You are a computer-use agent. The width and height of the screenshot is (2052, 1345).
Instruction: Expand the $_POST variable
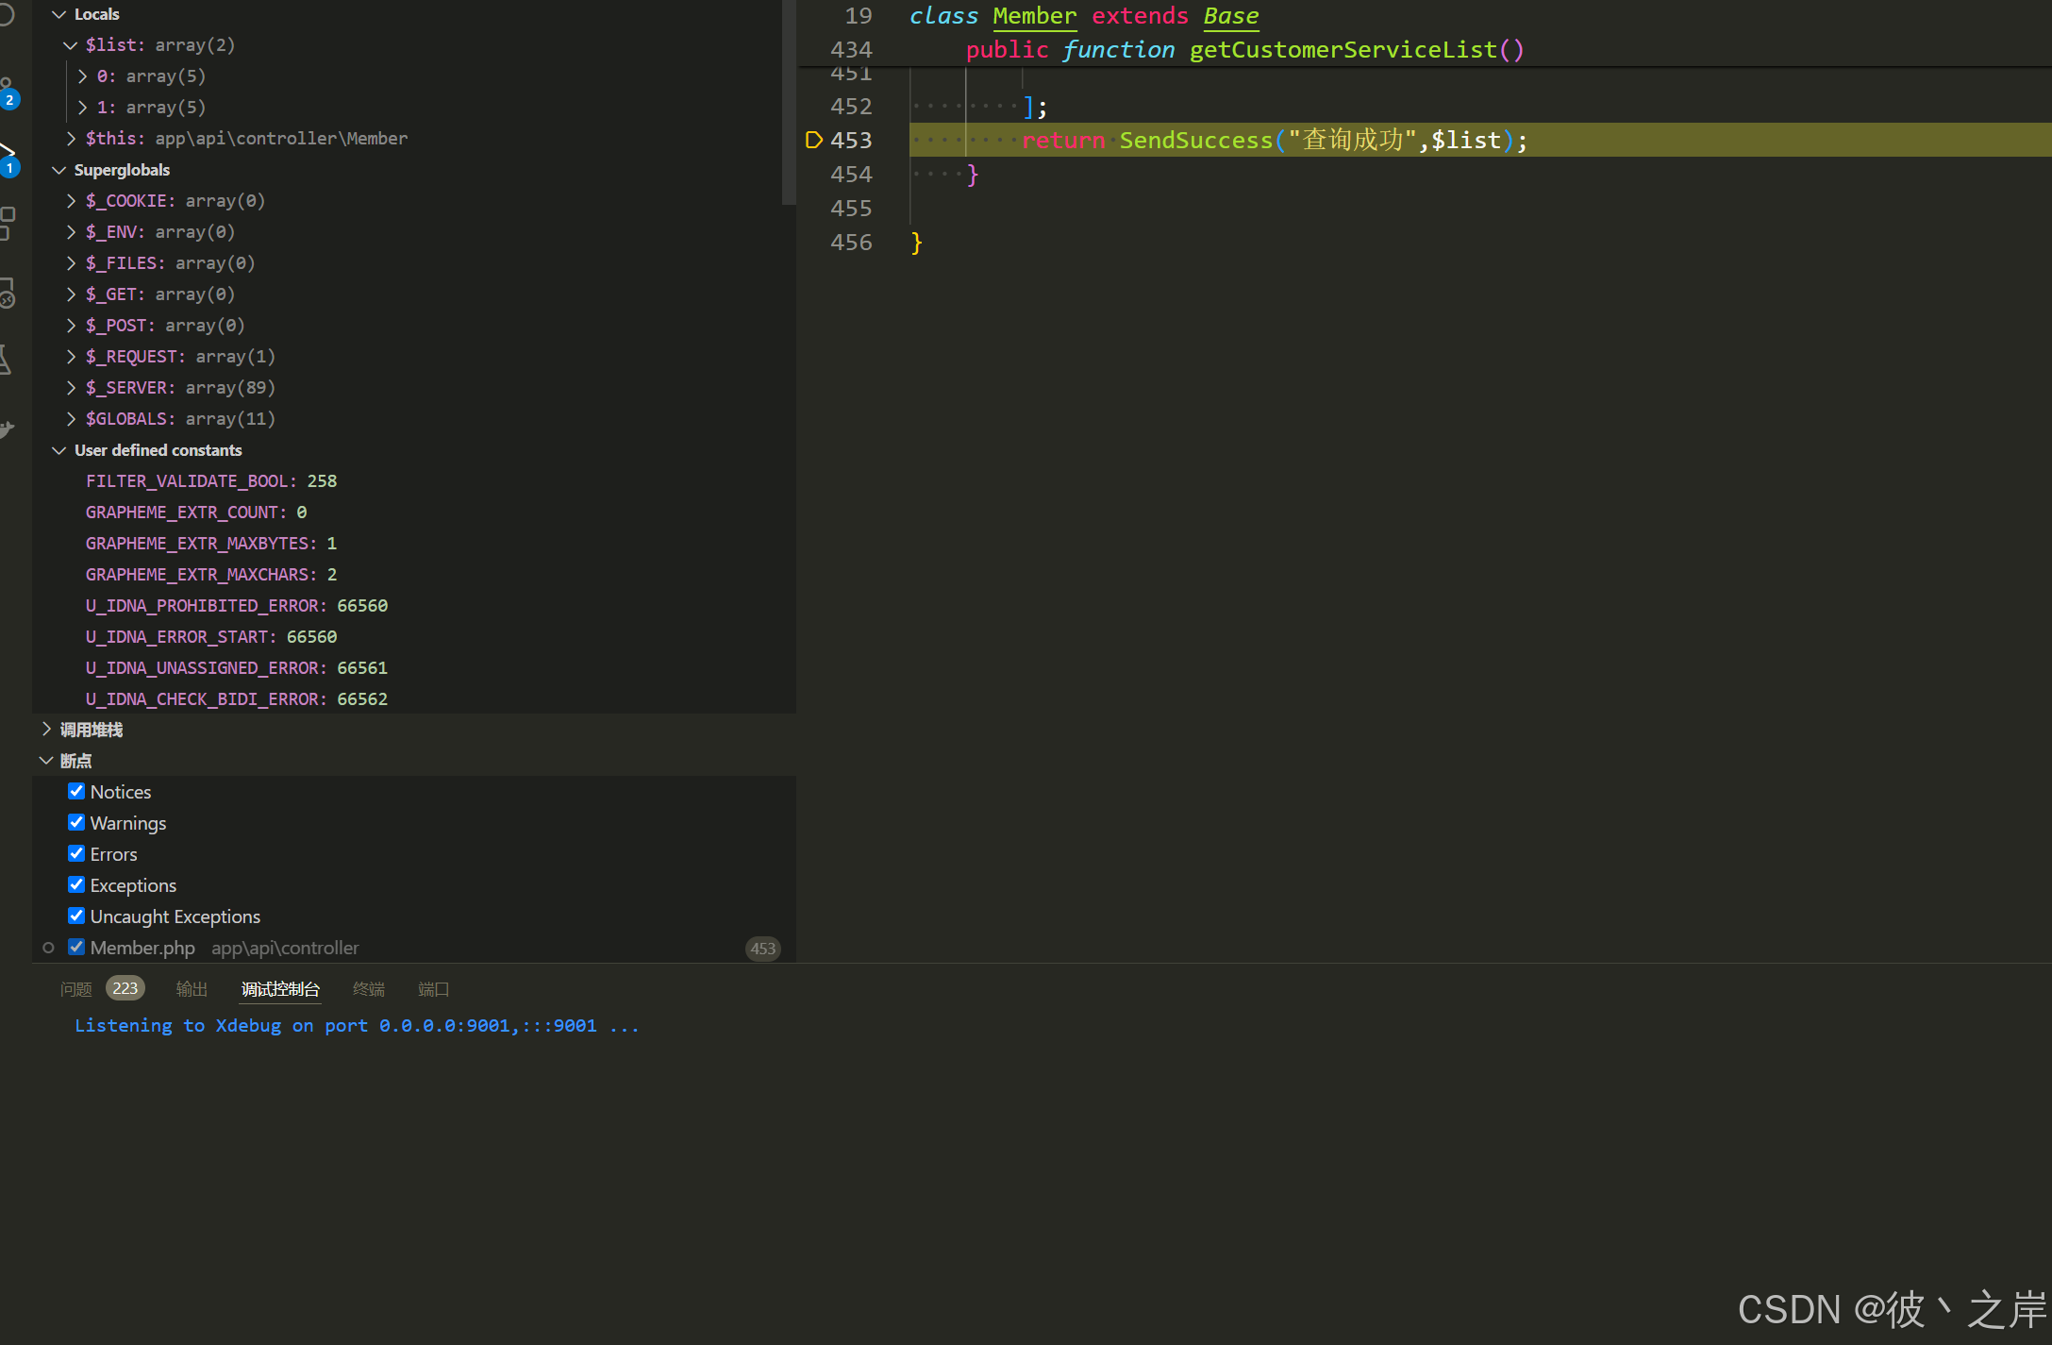71,326
